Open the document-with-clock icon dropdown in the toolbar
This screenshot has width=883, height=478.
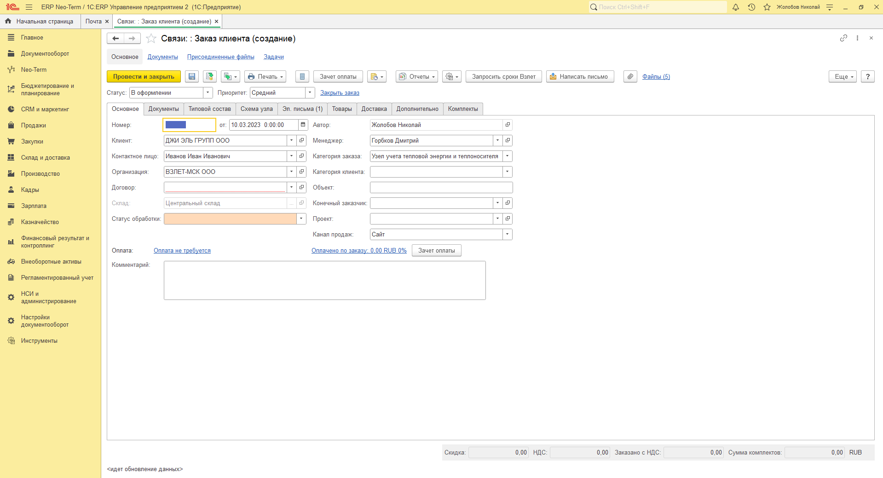point(377,77)
